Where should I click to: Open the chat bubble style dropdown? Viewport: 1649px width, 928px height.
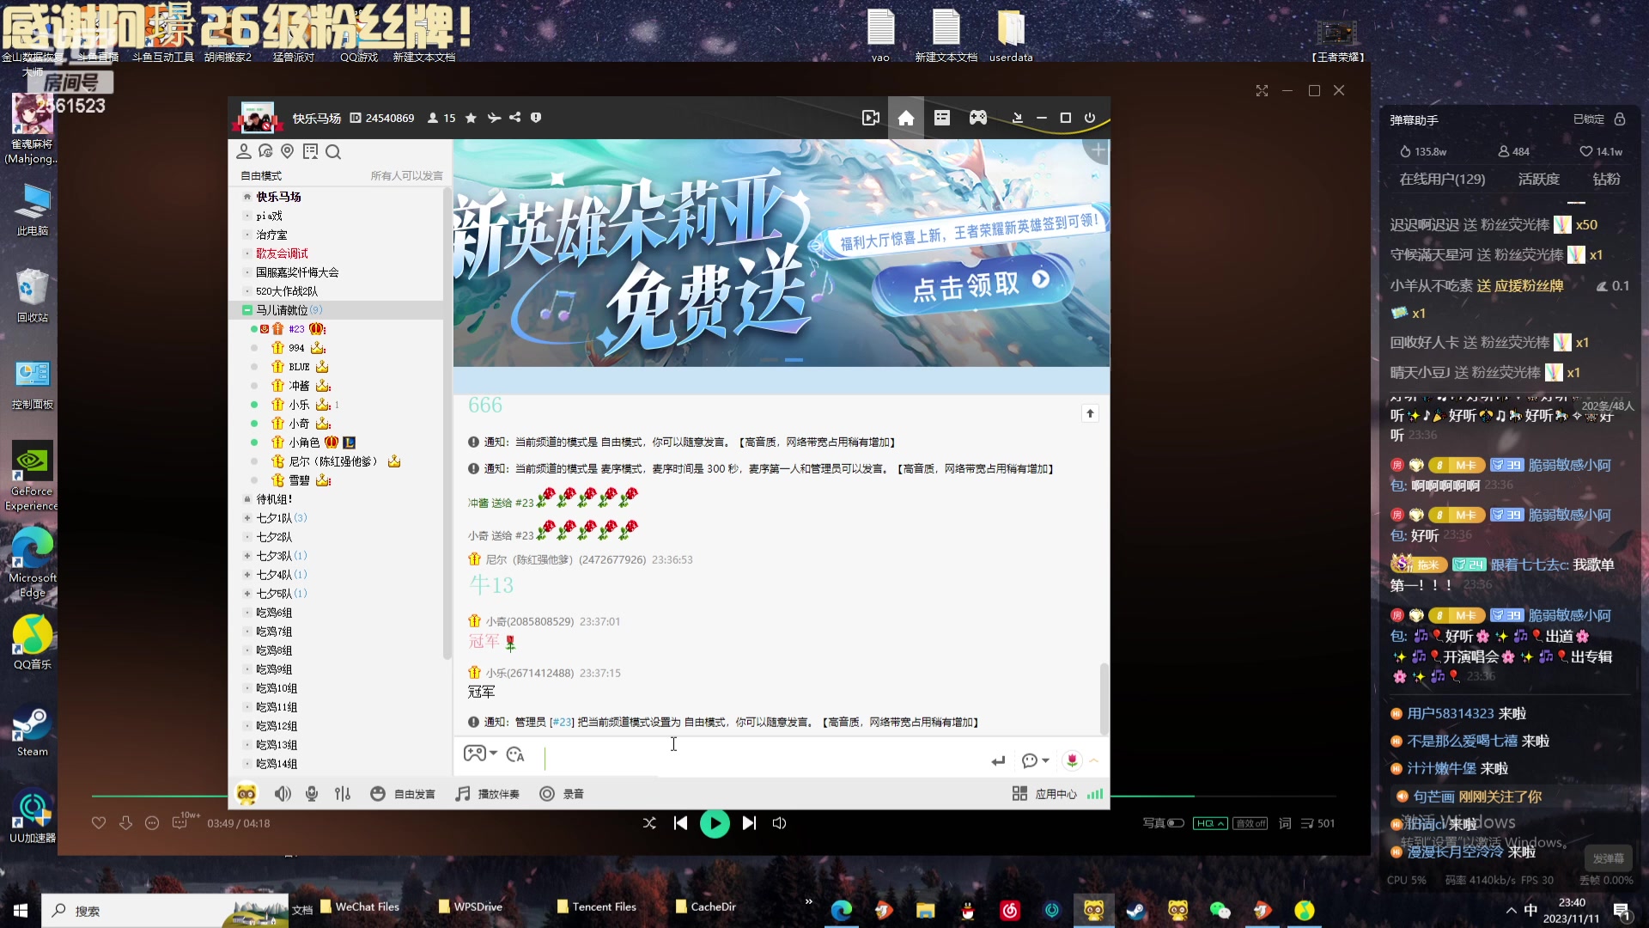click(x=1035, y=760)
